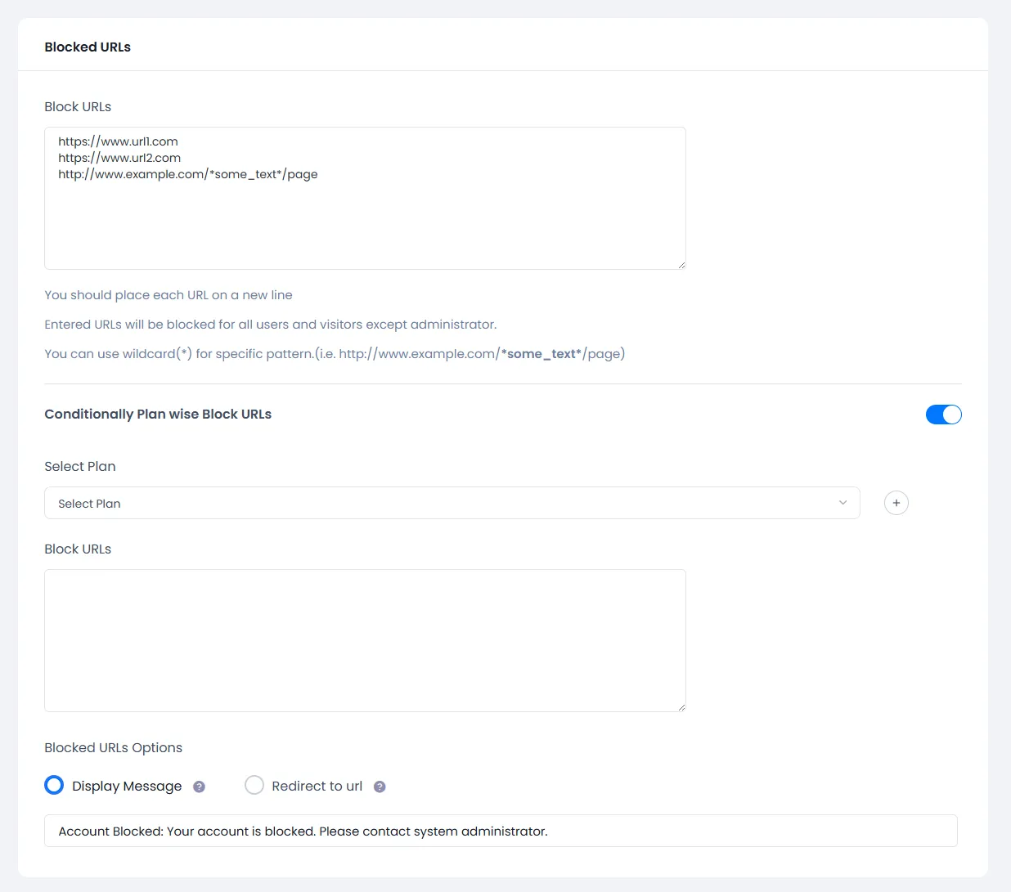This screenshot has height=892, width=1011.
Task: Click the chevron arrow in the Select Plan field
Action: [x=842, y=503]
